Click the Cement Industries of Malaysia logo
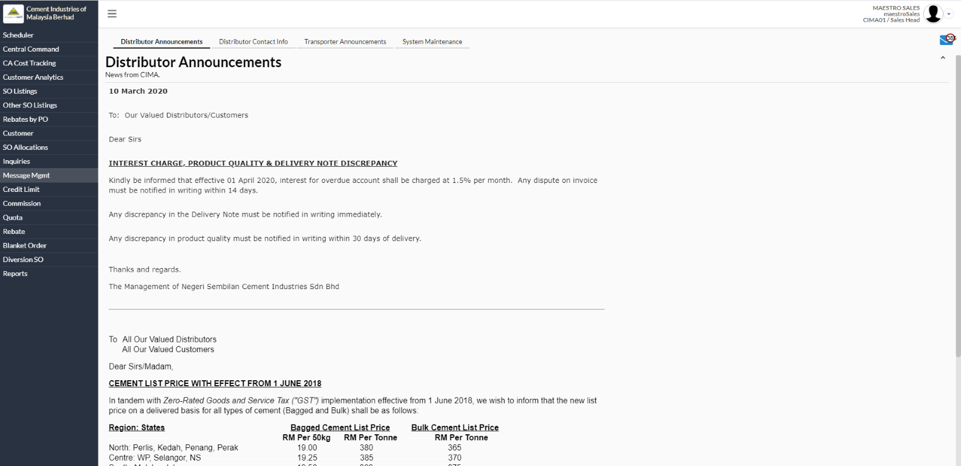Viewport: 961px width, 466px height. pos(13,13)
